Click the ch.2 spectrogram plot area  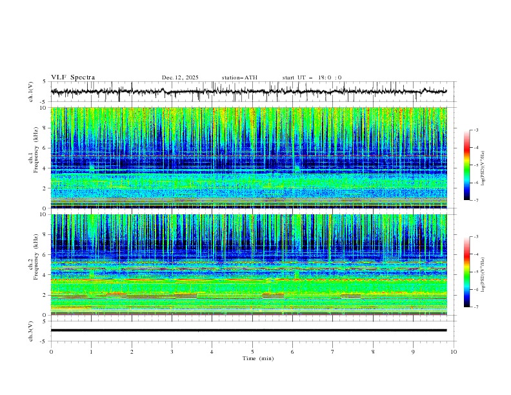[x=249, y=265]
